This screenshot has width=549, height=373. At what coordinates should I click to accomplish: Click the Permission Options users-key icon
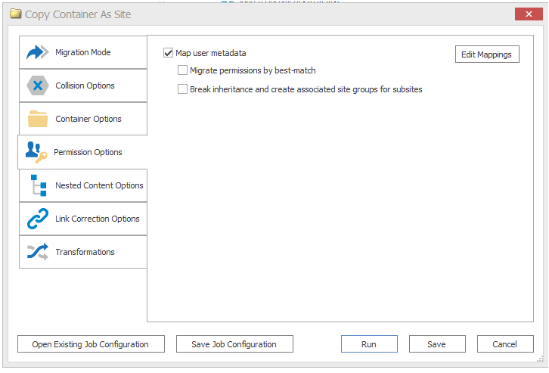pyautogui.click(x=36, y=152)
